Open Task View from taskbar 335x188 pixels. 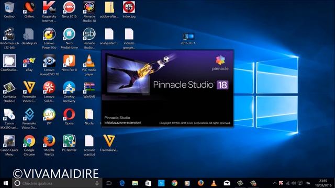(108, 183)
